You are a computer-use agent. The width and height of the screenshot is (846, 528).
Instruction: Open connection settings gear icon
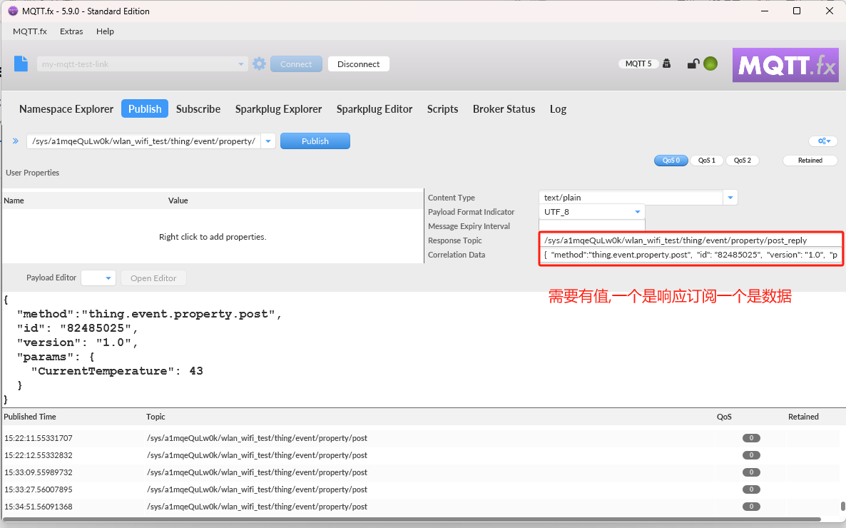click(259, 64)
